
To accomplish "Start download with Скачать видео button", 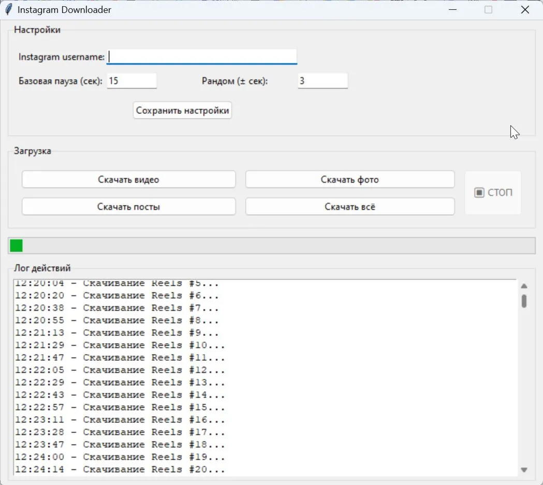I will (x=128, y=180).
